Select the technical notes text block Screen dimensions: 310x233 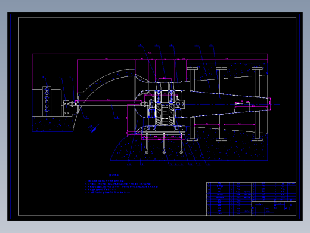pyautogui.click(x=121, y=184)
